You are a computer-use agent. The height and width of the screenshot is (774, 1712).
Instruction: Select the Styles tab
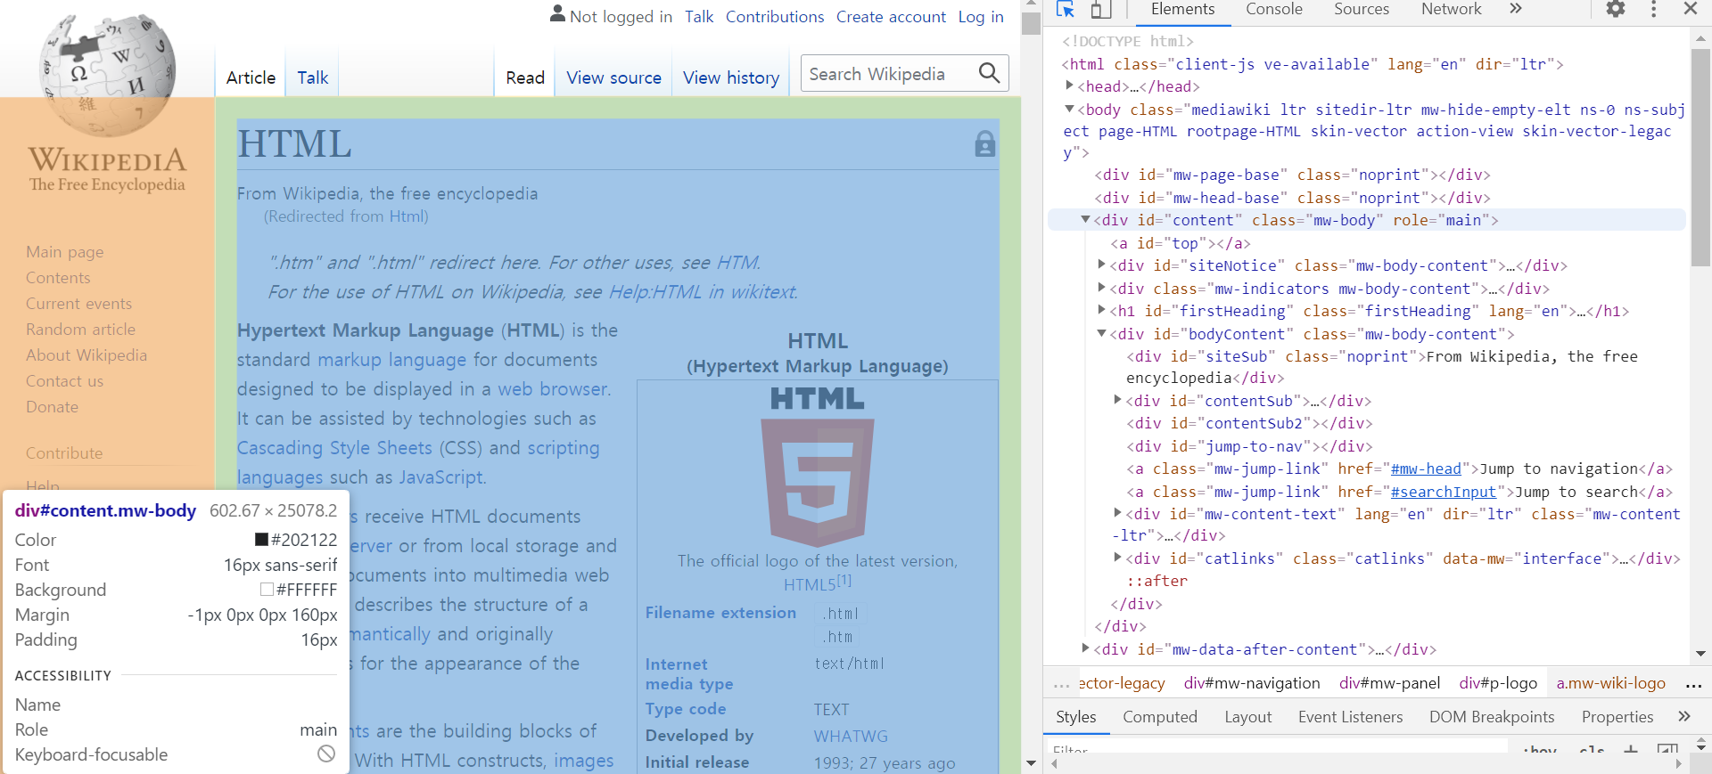[1075, 717]
